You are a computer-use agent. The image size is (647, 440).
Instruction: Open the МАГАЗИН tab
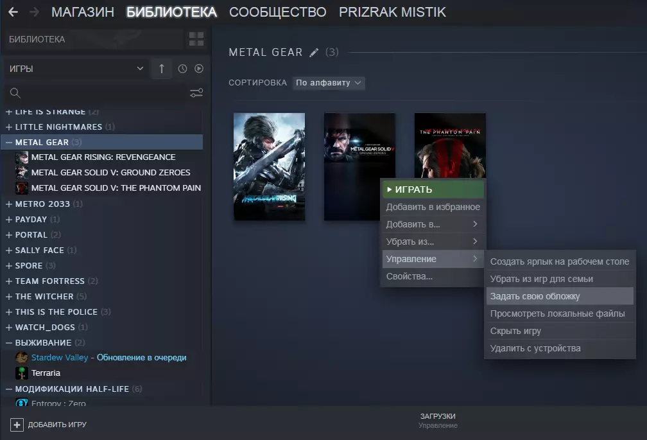pos(83,12)
